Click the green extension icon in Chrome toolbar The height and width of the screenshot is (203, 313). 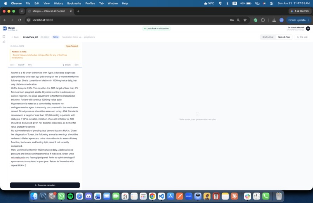click(x=255, y=20)
